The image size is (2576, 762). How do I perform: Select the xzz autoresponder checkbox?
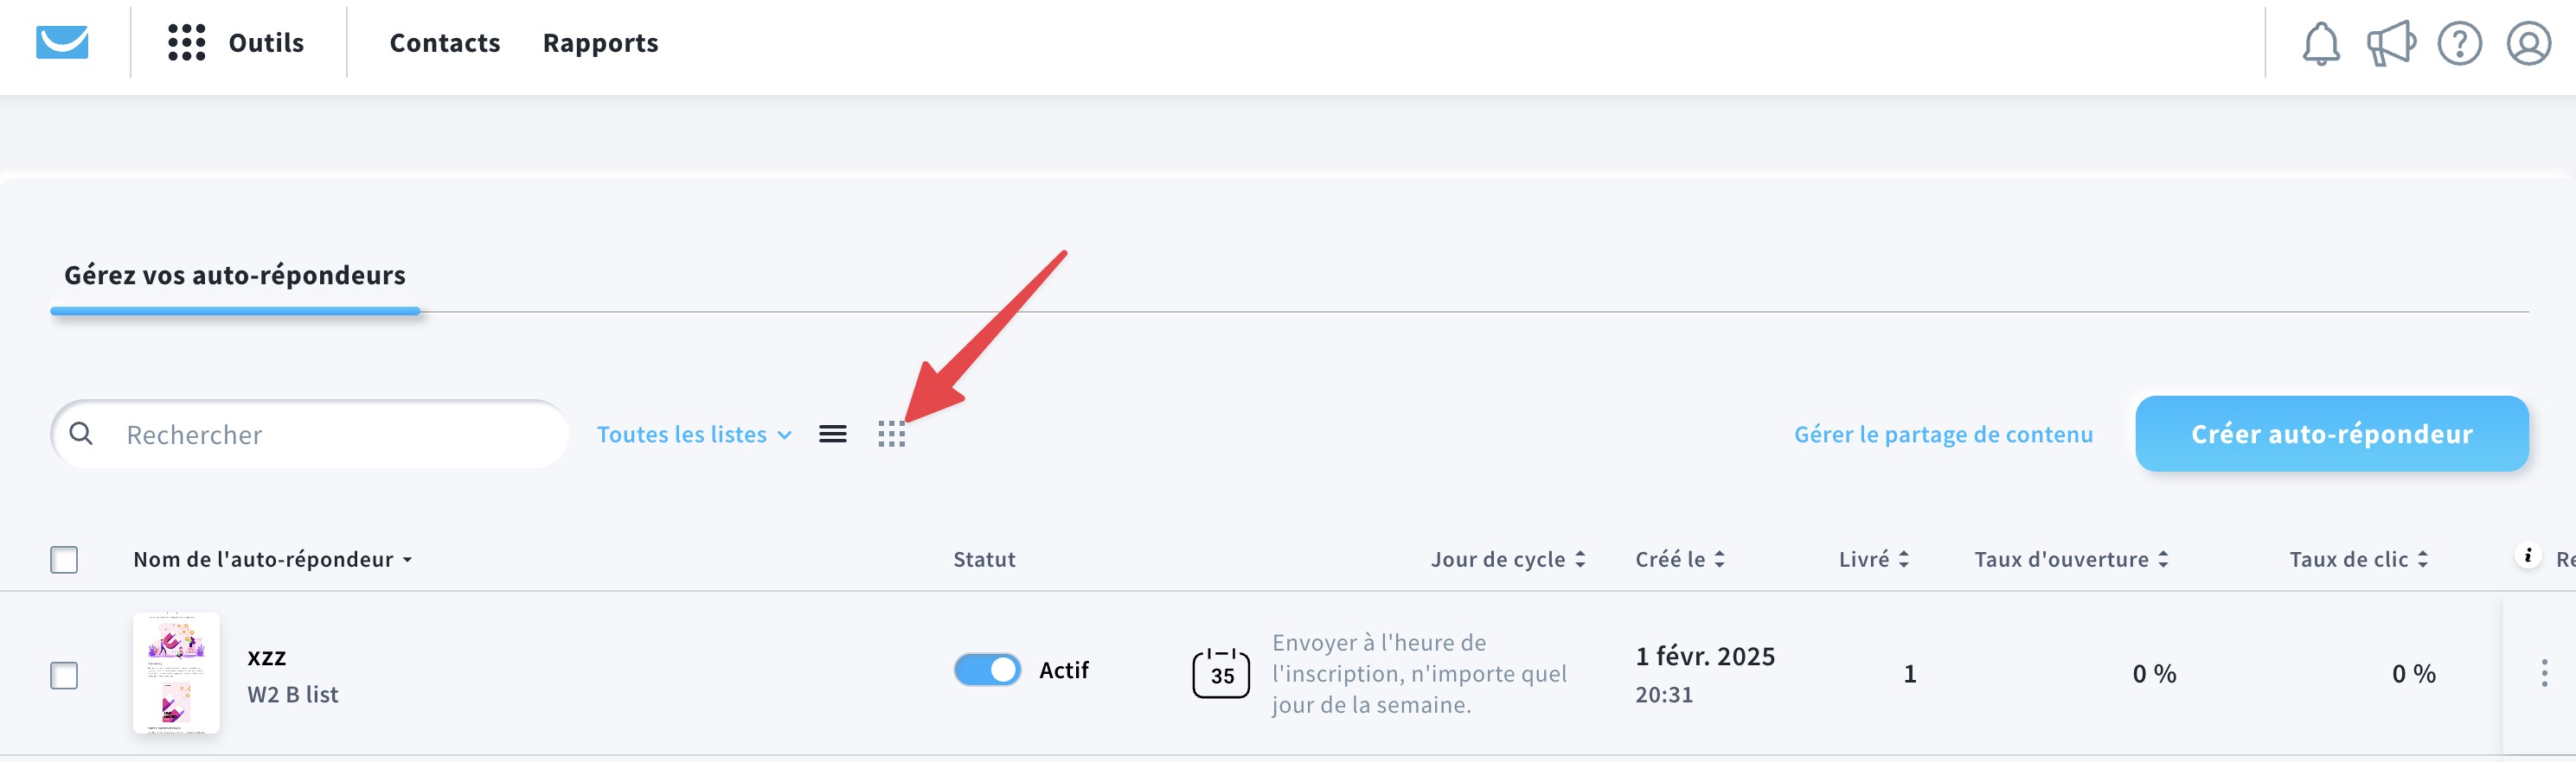[x=64, y=675]
